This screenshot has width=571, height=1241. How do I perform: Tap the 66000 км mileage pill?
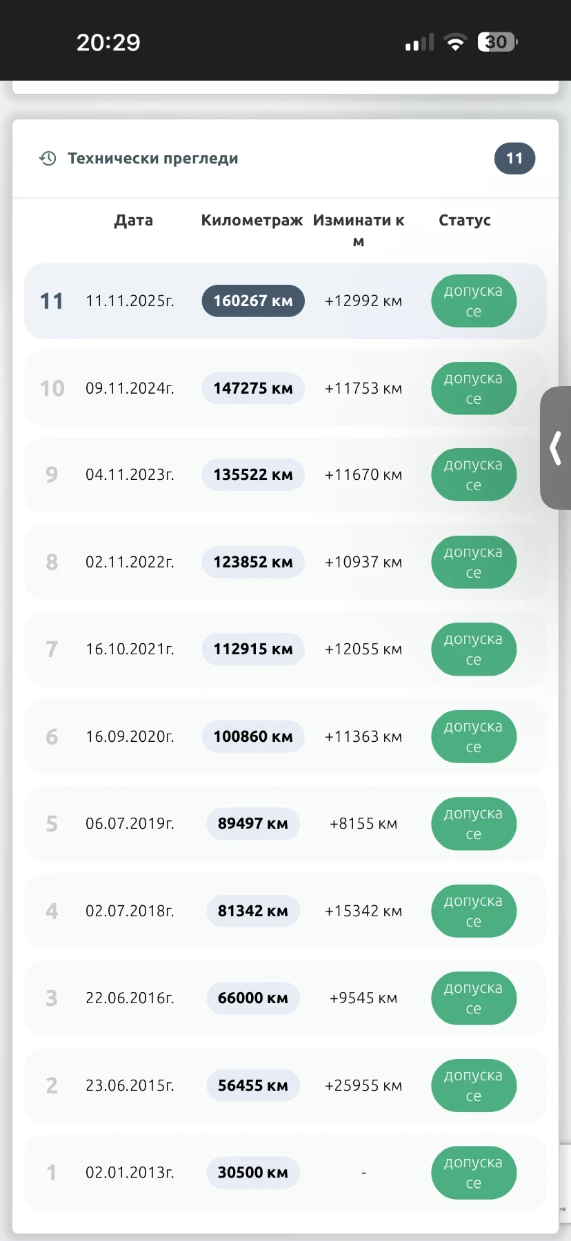coord(253,998)
